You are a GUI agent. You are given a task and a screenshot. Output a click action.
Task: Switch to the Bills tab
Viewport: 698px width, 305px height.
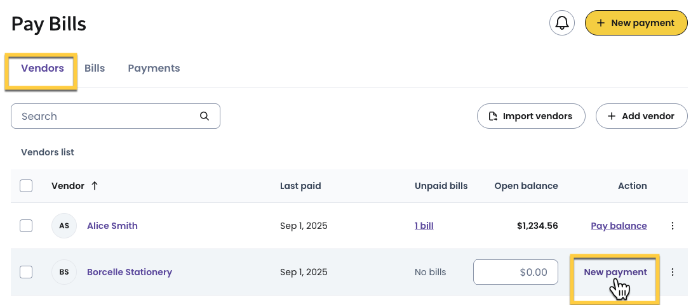click(95, 68)
